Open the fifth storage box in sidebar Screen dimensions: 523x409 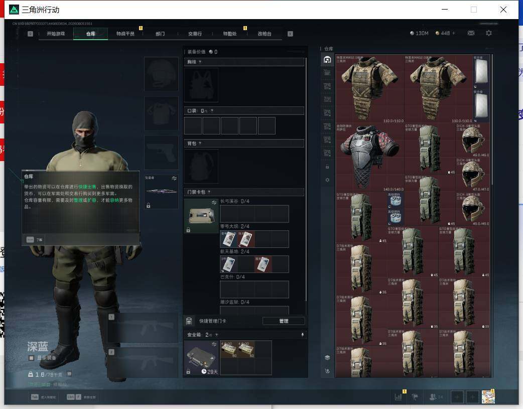click(x=327, y=113)
